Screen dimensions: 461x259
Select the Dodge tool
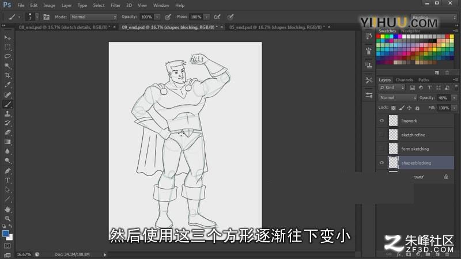7,161
